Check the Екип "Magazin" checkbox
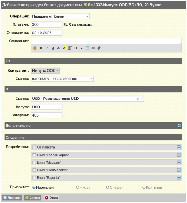The width and height of the screenshot is (187, 203). pyautogui.click(x=34, y=162)
